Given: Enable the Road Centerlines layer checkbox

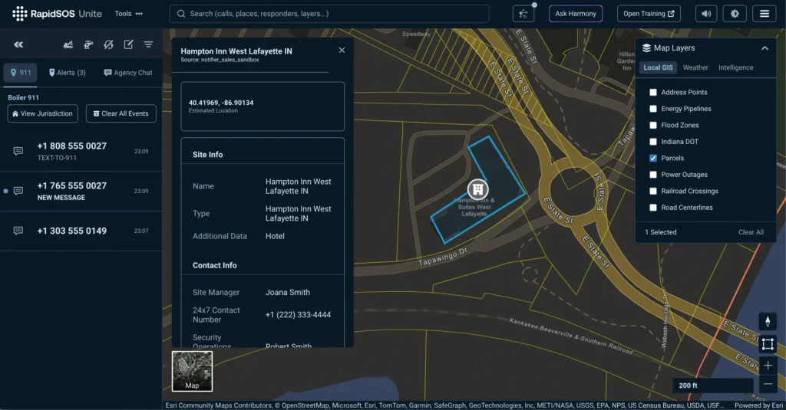Looking at the screenshot, I should click(x=652, y=208).
